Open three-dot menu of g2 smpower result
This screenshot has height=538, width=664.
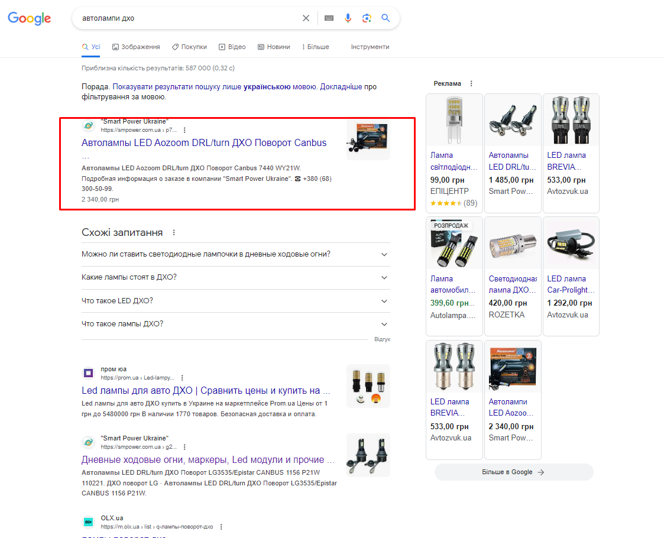(184, 447)
